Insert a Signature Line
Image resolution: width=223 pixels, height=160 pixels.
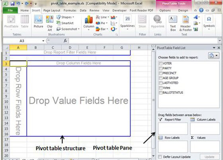tap(196, 23)
